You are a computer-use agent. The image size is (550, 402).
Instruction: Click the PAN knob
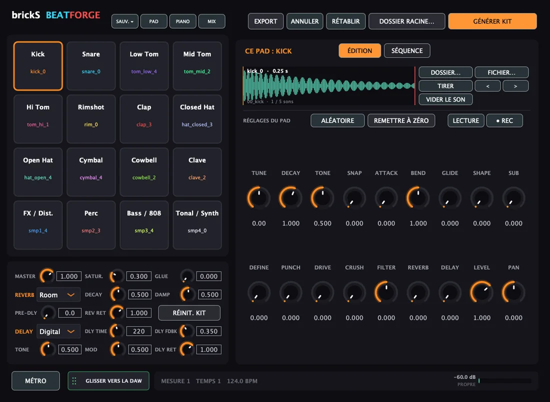[513, 292]
